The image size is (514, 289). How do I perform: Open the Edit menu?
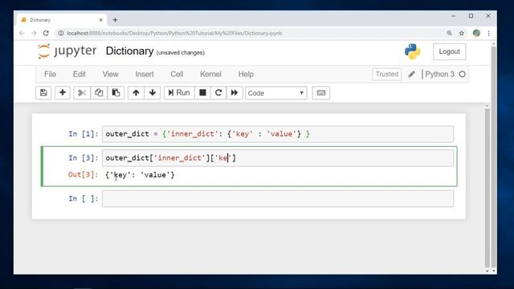(80, 74)
